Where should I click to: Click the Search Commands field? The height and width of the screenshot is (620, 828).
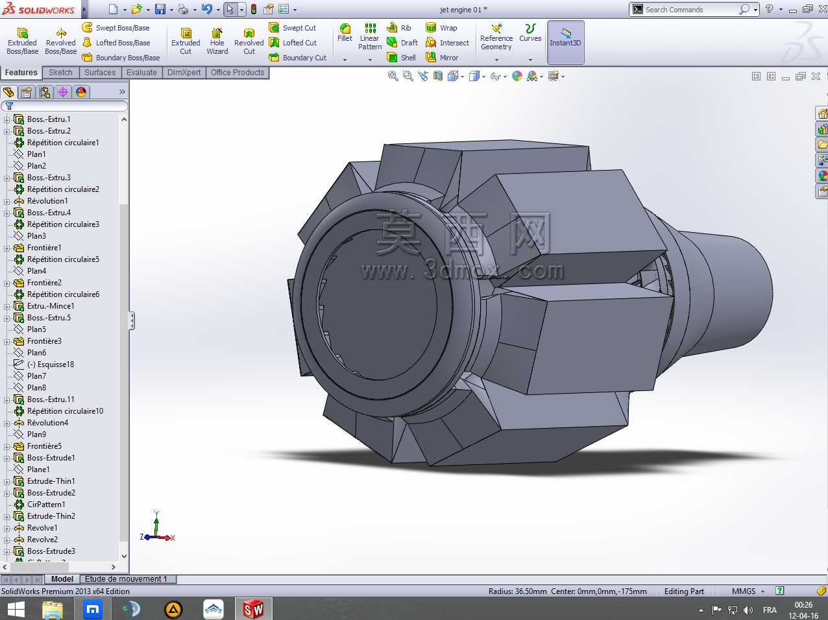pyautogui.click(x=691, y=9)
